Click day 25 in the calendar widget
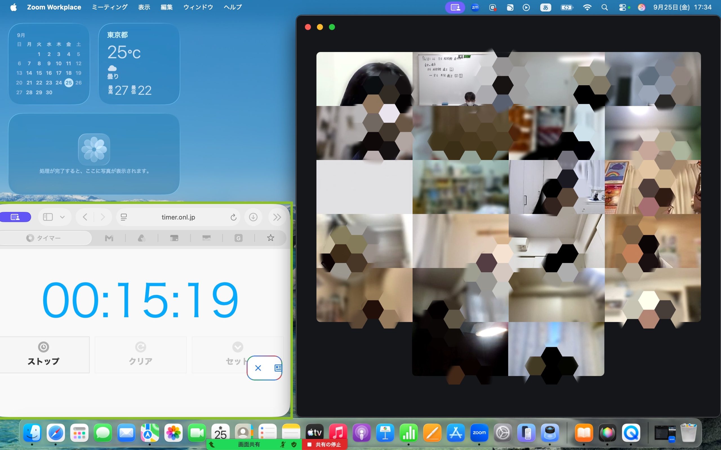Image resolution: width=721 pixels, height=450 pixels. 68,82
